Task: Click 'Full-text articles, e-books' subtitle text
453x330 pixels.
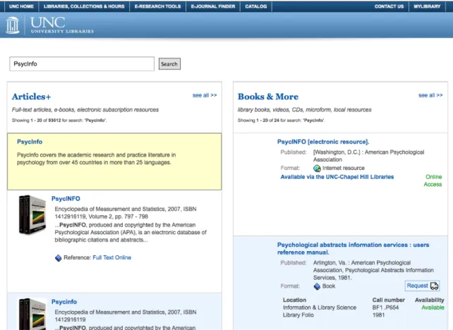Action: (x=85, y=110)
